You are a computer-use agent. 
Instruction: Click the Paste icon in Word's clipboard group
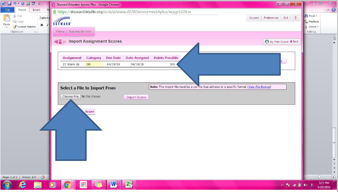pos(6,19)
